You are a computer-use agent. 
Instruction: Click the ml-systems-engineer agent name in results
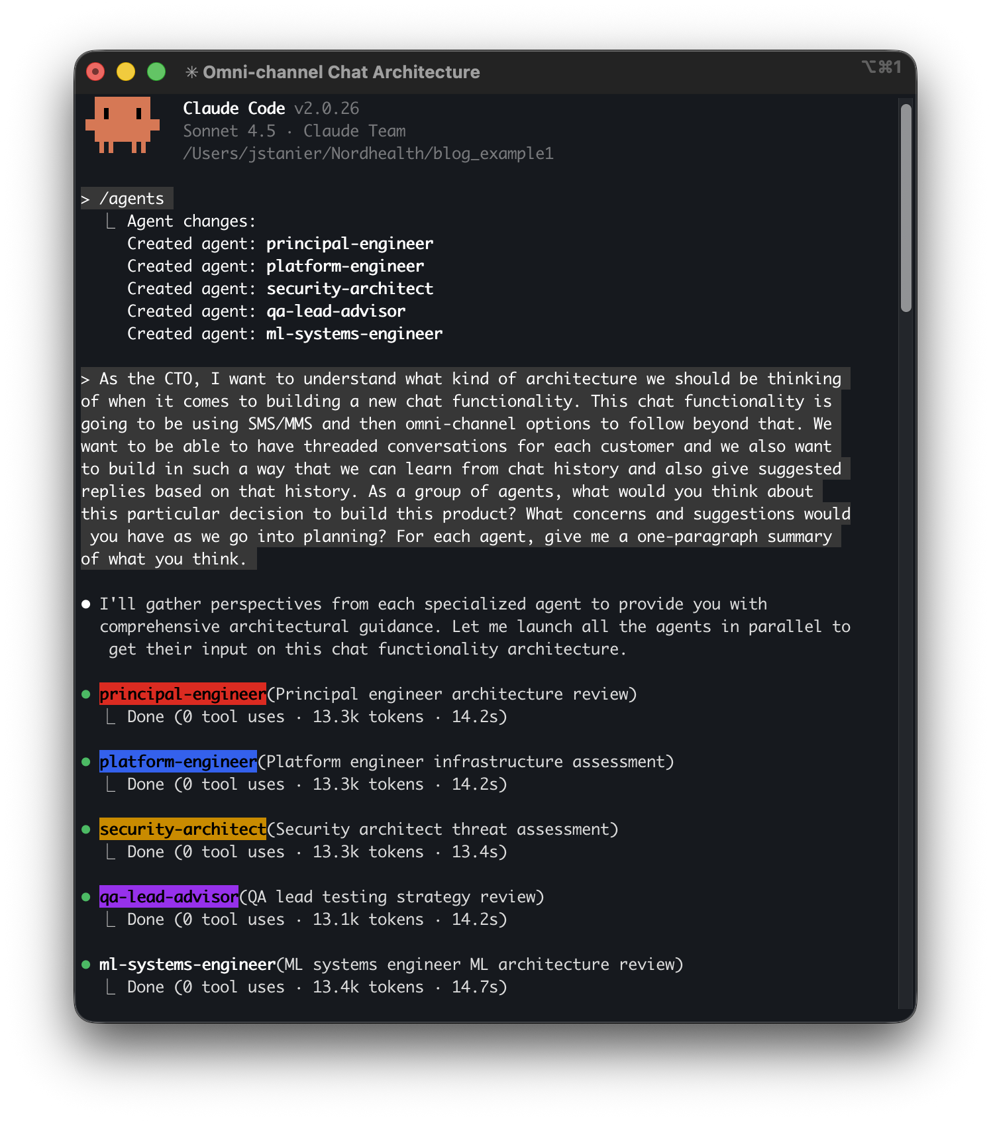point(187,965)
